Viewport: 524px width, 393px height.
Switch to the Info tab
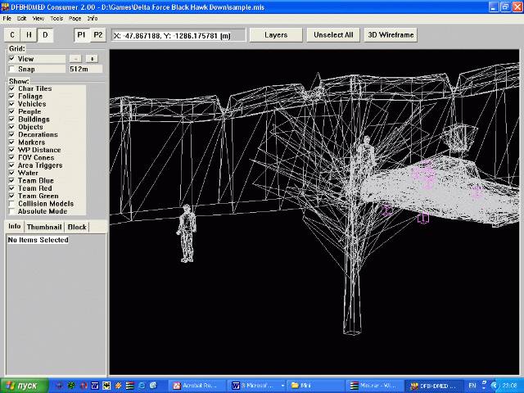click(x=15, y=226)
